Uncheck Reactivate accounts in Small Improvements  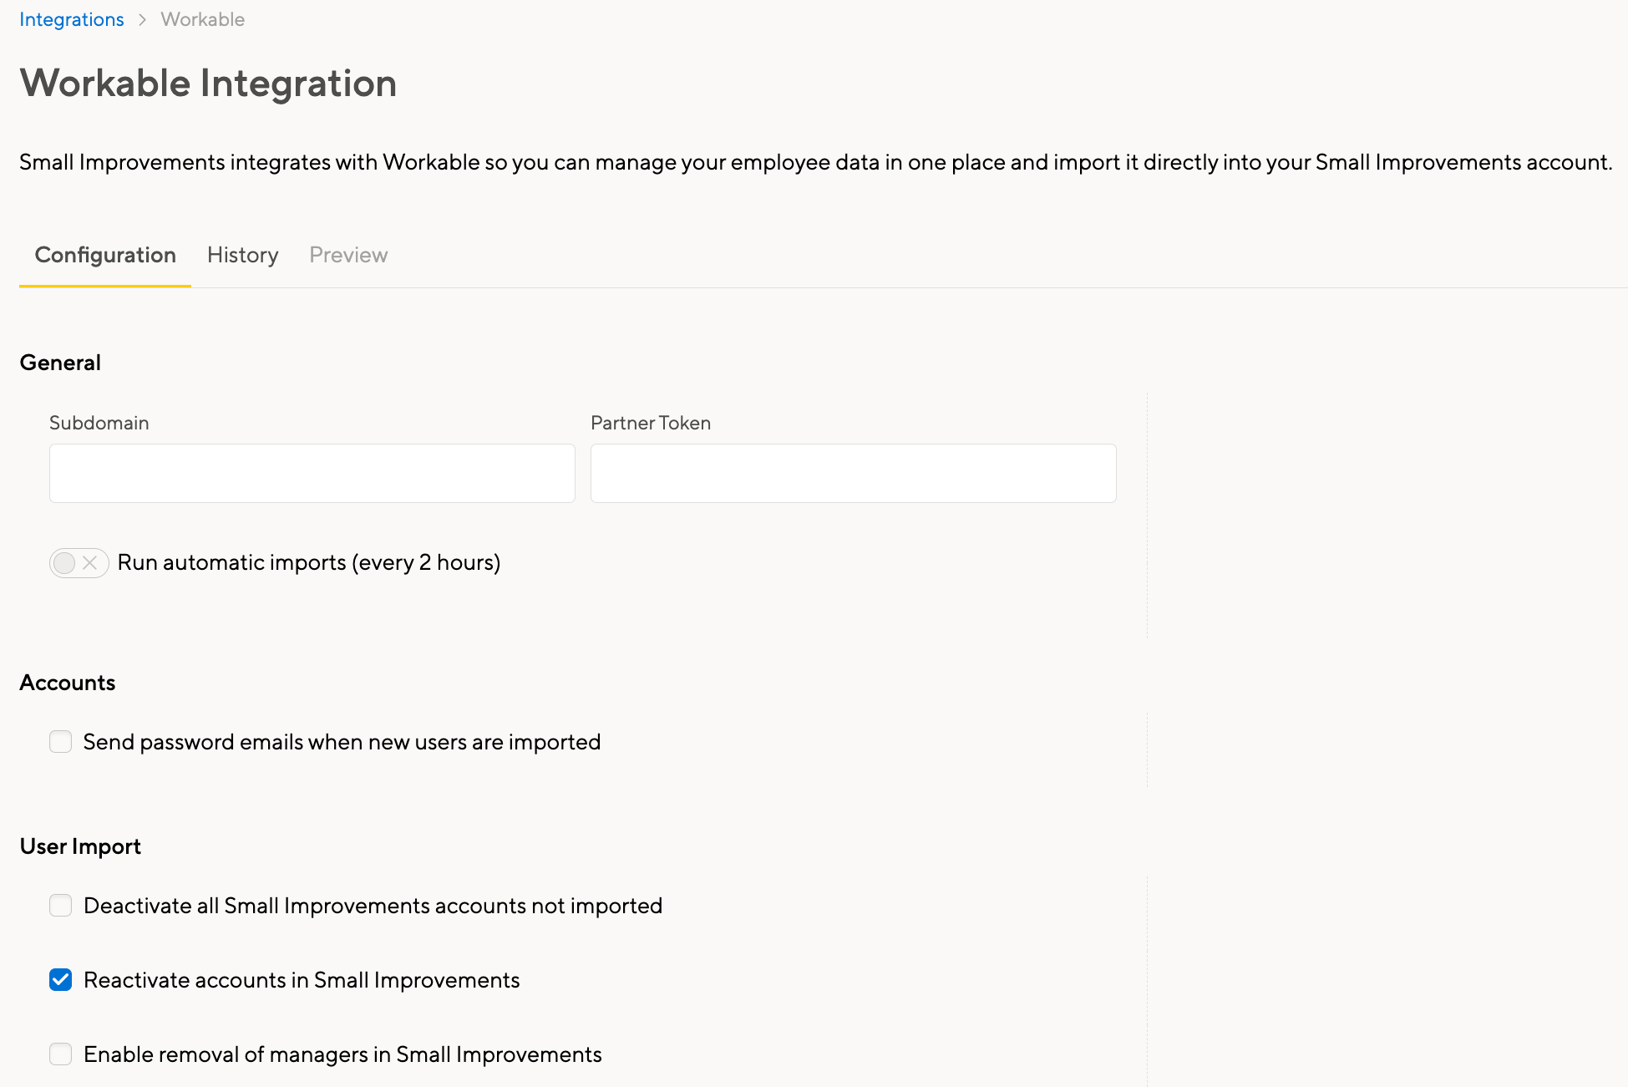[x=61, y=980]
